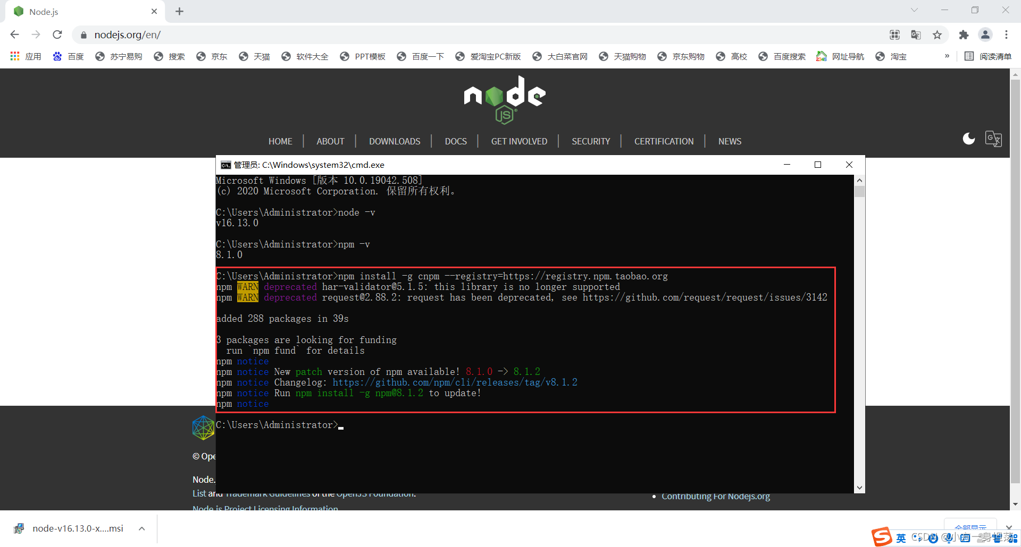Open ABOUT in Node.js nav

tap(330, 141)
